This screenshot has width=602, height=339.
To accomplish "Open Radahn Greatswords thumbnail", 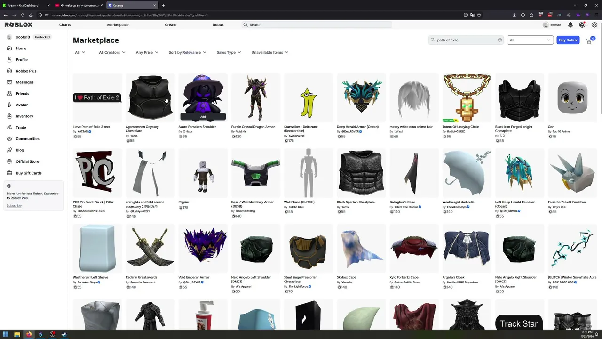I will 150,248.
